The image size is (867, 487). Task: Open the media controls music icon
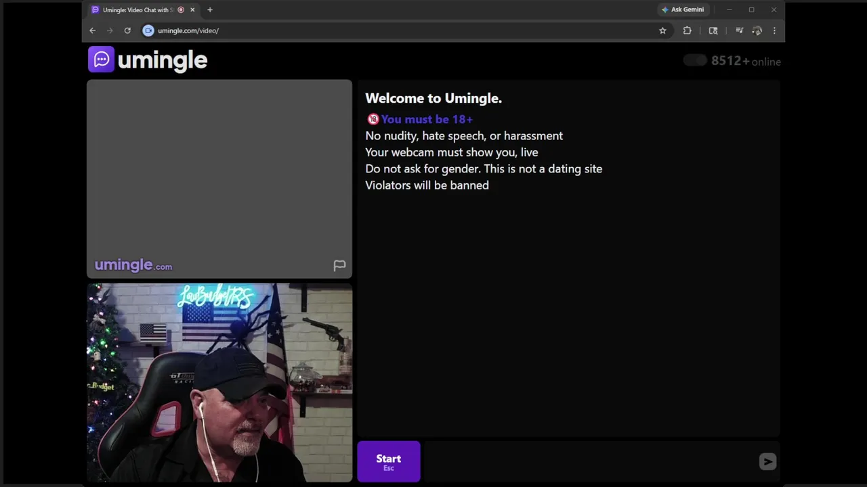pyautogui.click(x=739, y=30)
